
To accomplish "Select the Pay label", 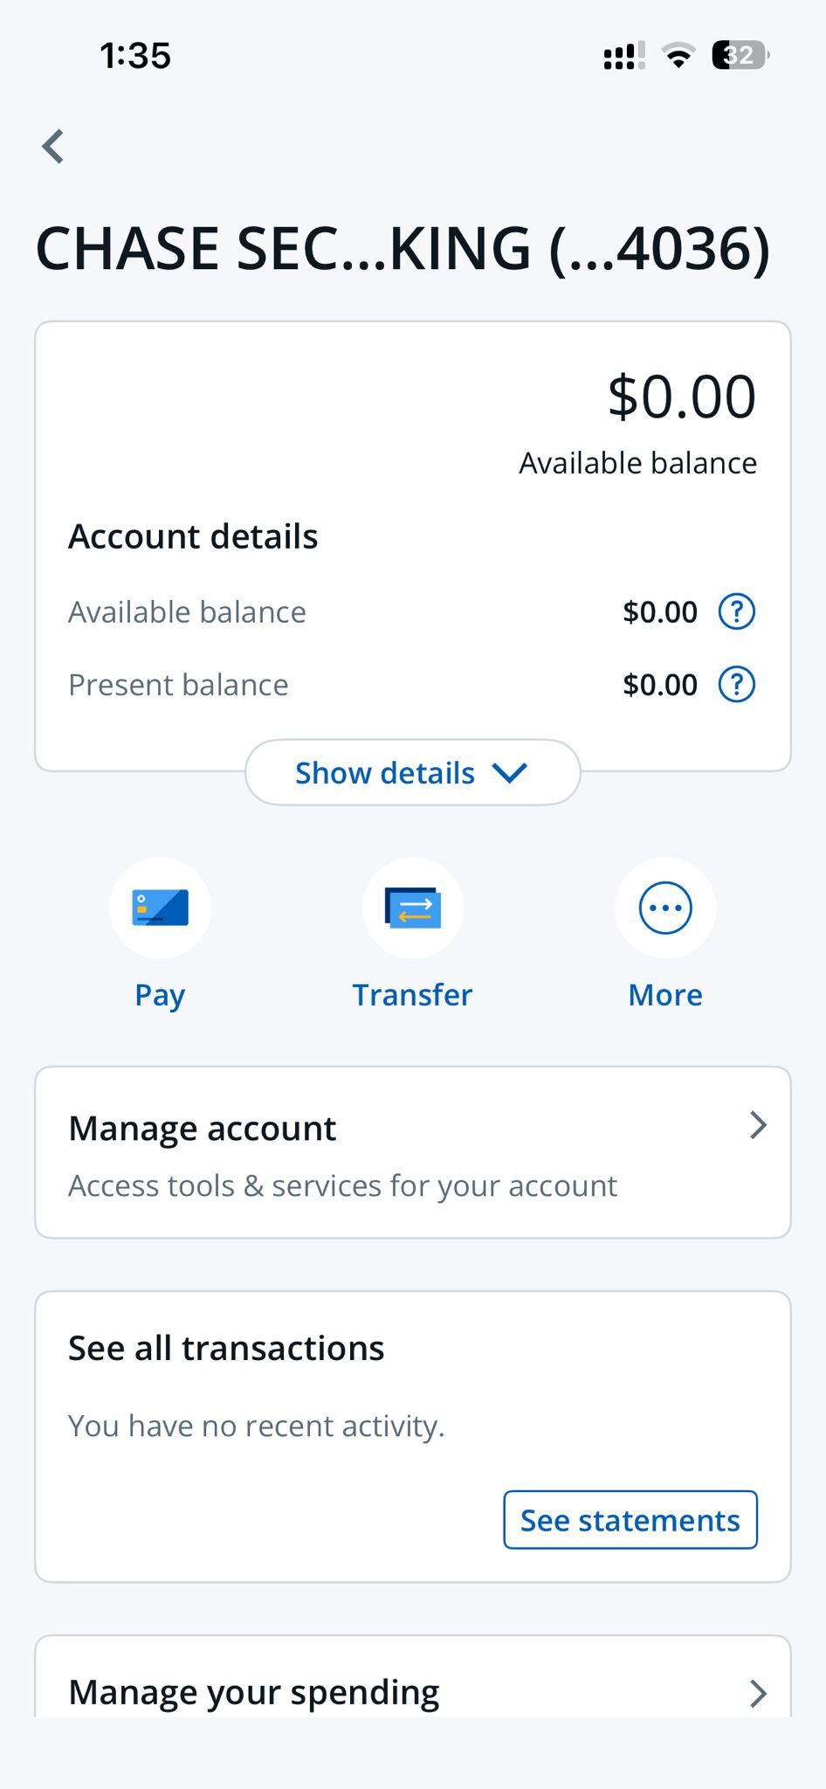I will (160, 995).
